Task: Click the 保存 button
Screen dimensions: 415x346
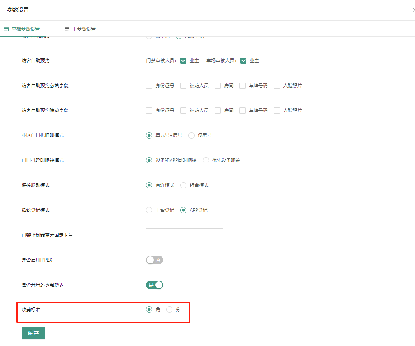Action: coord(33,333)
